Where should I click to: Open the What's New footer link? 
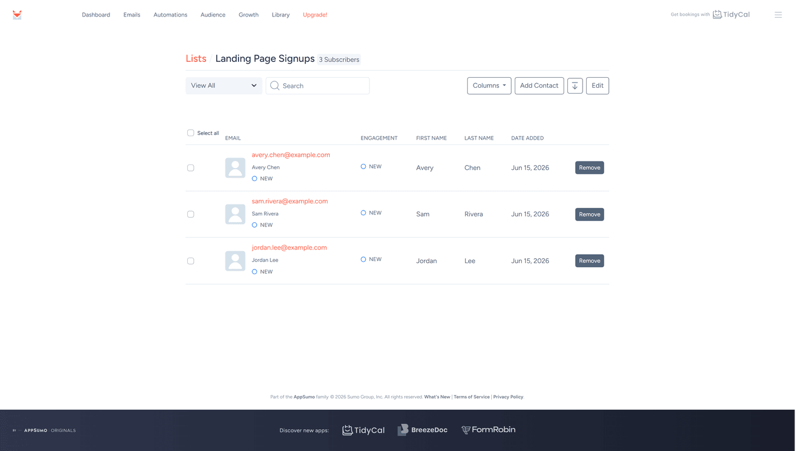coord(437,397)
